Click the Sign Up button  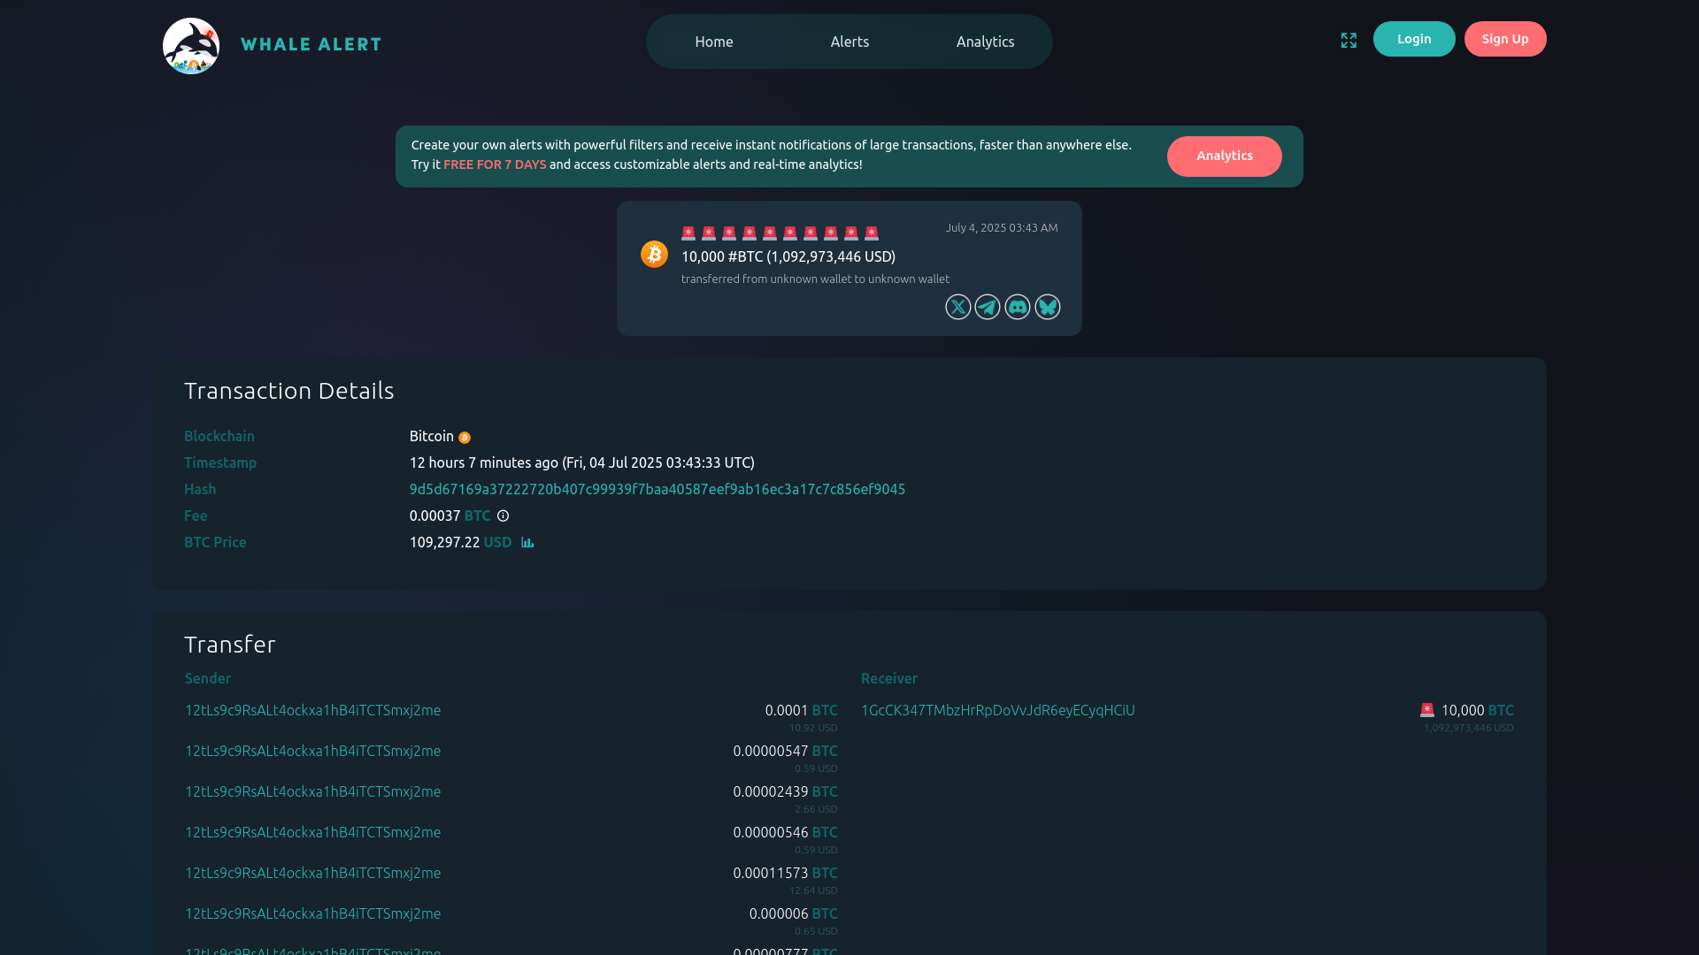pyautogui.click(x=1505, y=39)
